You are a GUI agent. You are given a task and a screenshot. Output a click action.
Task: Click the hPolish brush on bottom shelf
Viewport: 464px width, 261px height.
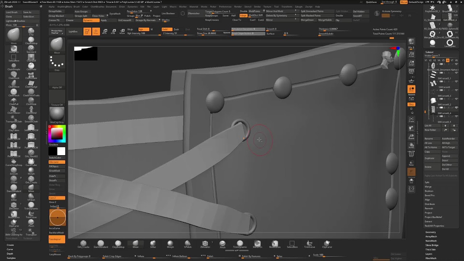coord(188,244)
